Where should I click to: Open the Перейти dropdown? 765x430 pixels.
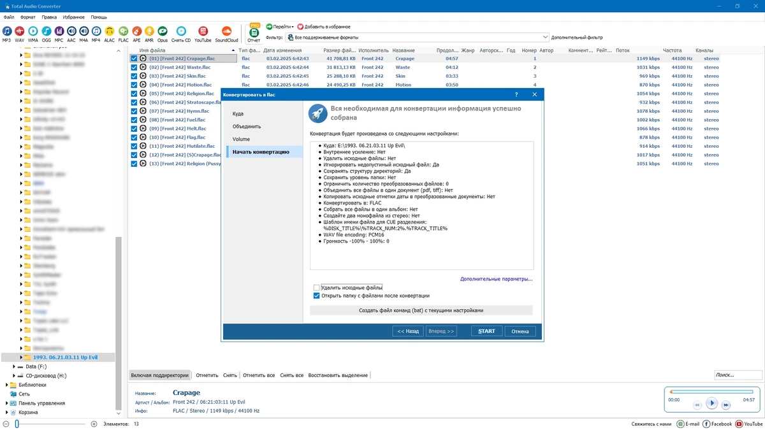(280, 27)
